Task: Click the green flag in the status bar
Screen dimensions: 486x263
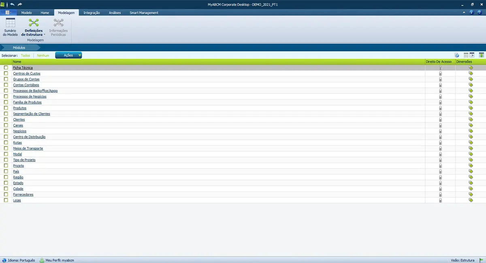Action: (482, 260)
